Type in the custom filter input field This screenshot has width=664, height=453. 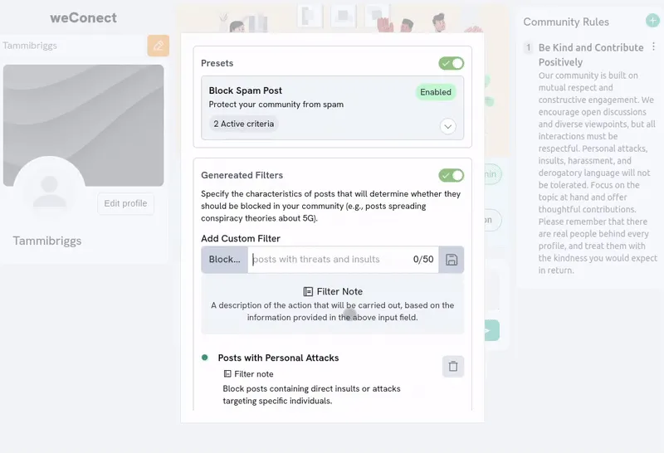pos(328,260)
